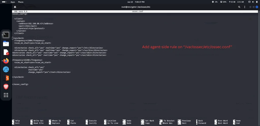Launch Brave browser from the dock
Screen dimensions: 260x126
(x=6, y=87)
